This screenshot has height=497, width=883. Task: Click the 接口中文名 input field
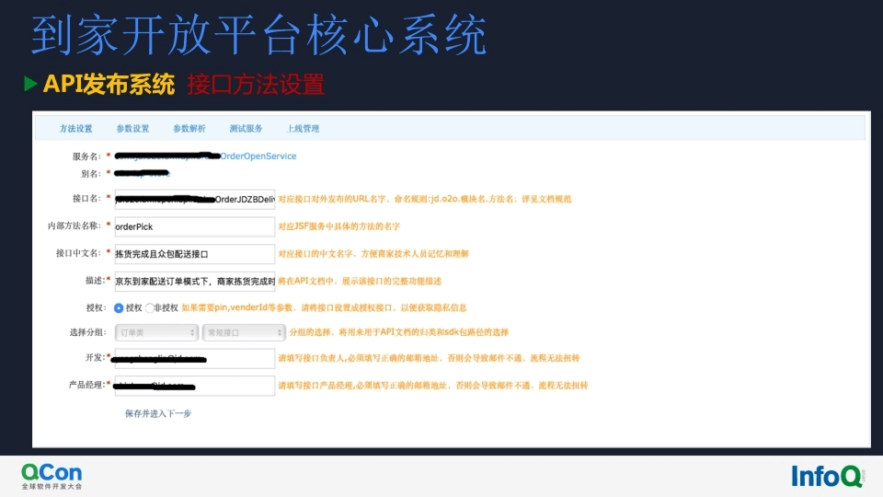click(195, 254)
